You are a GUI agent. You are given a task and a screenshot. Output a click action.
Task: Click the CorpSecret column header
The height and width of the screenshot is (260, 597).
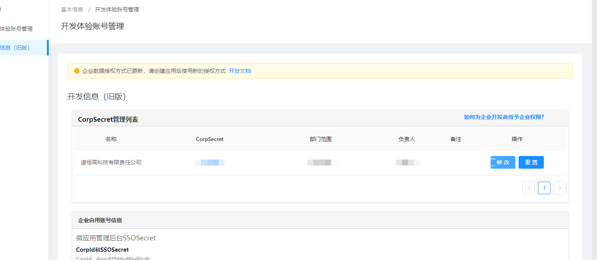210,139
